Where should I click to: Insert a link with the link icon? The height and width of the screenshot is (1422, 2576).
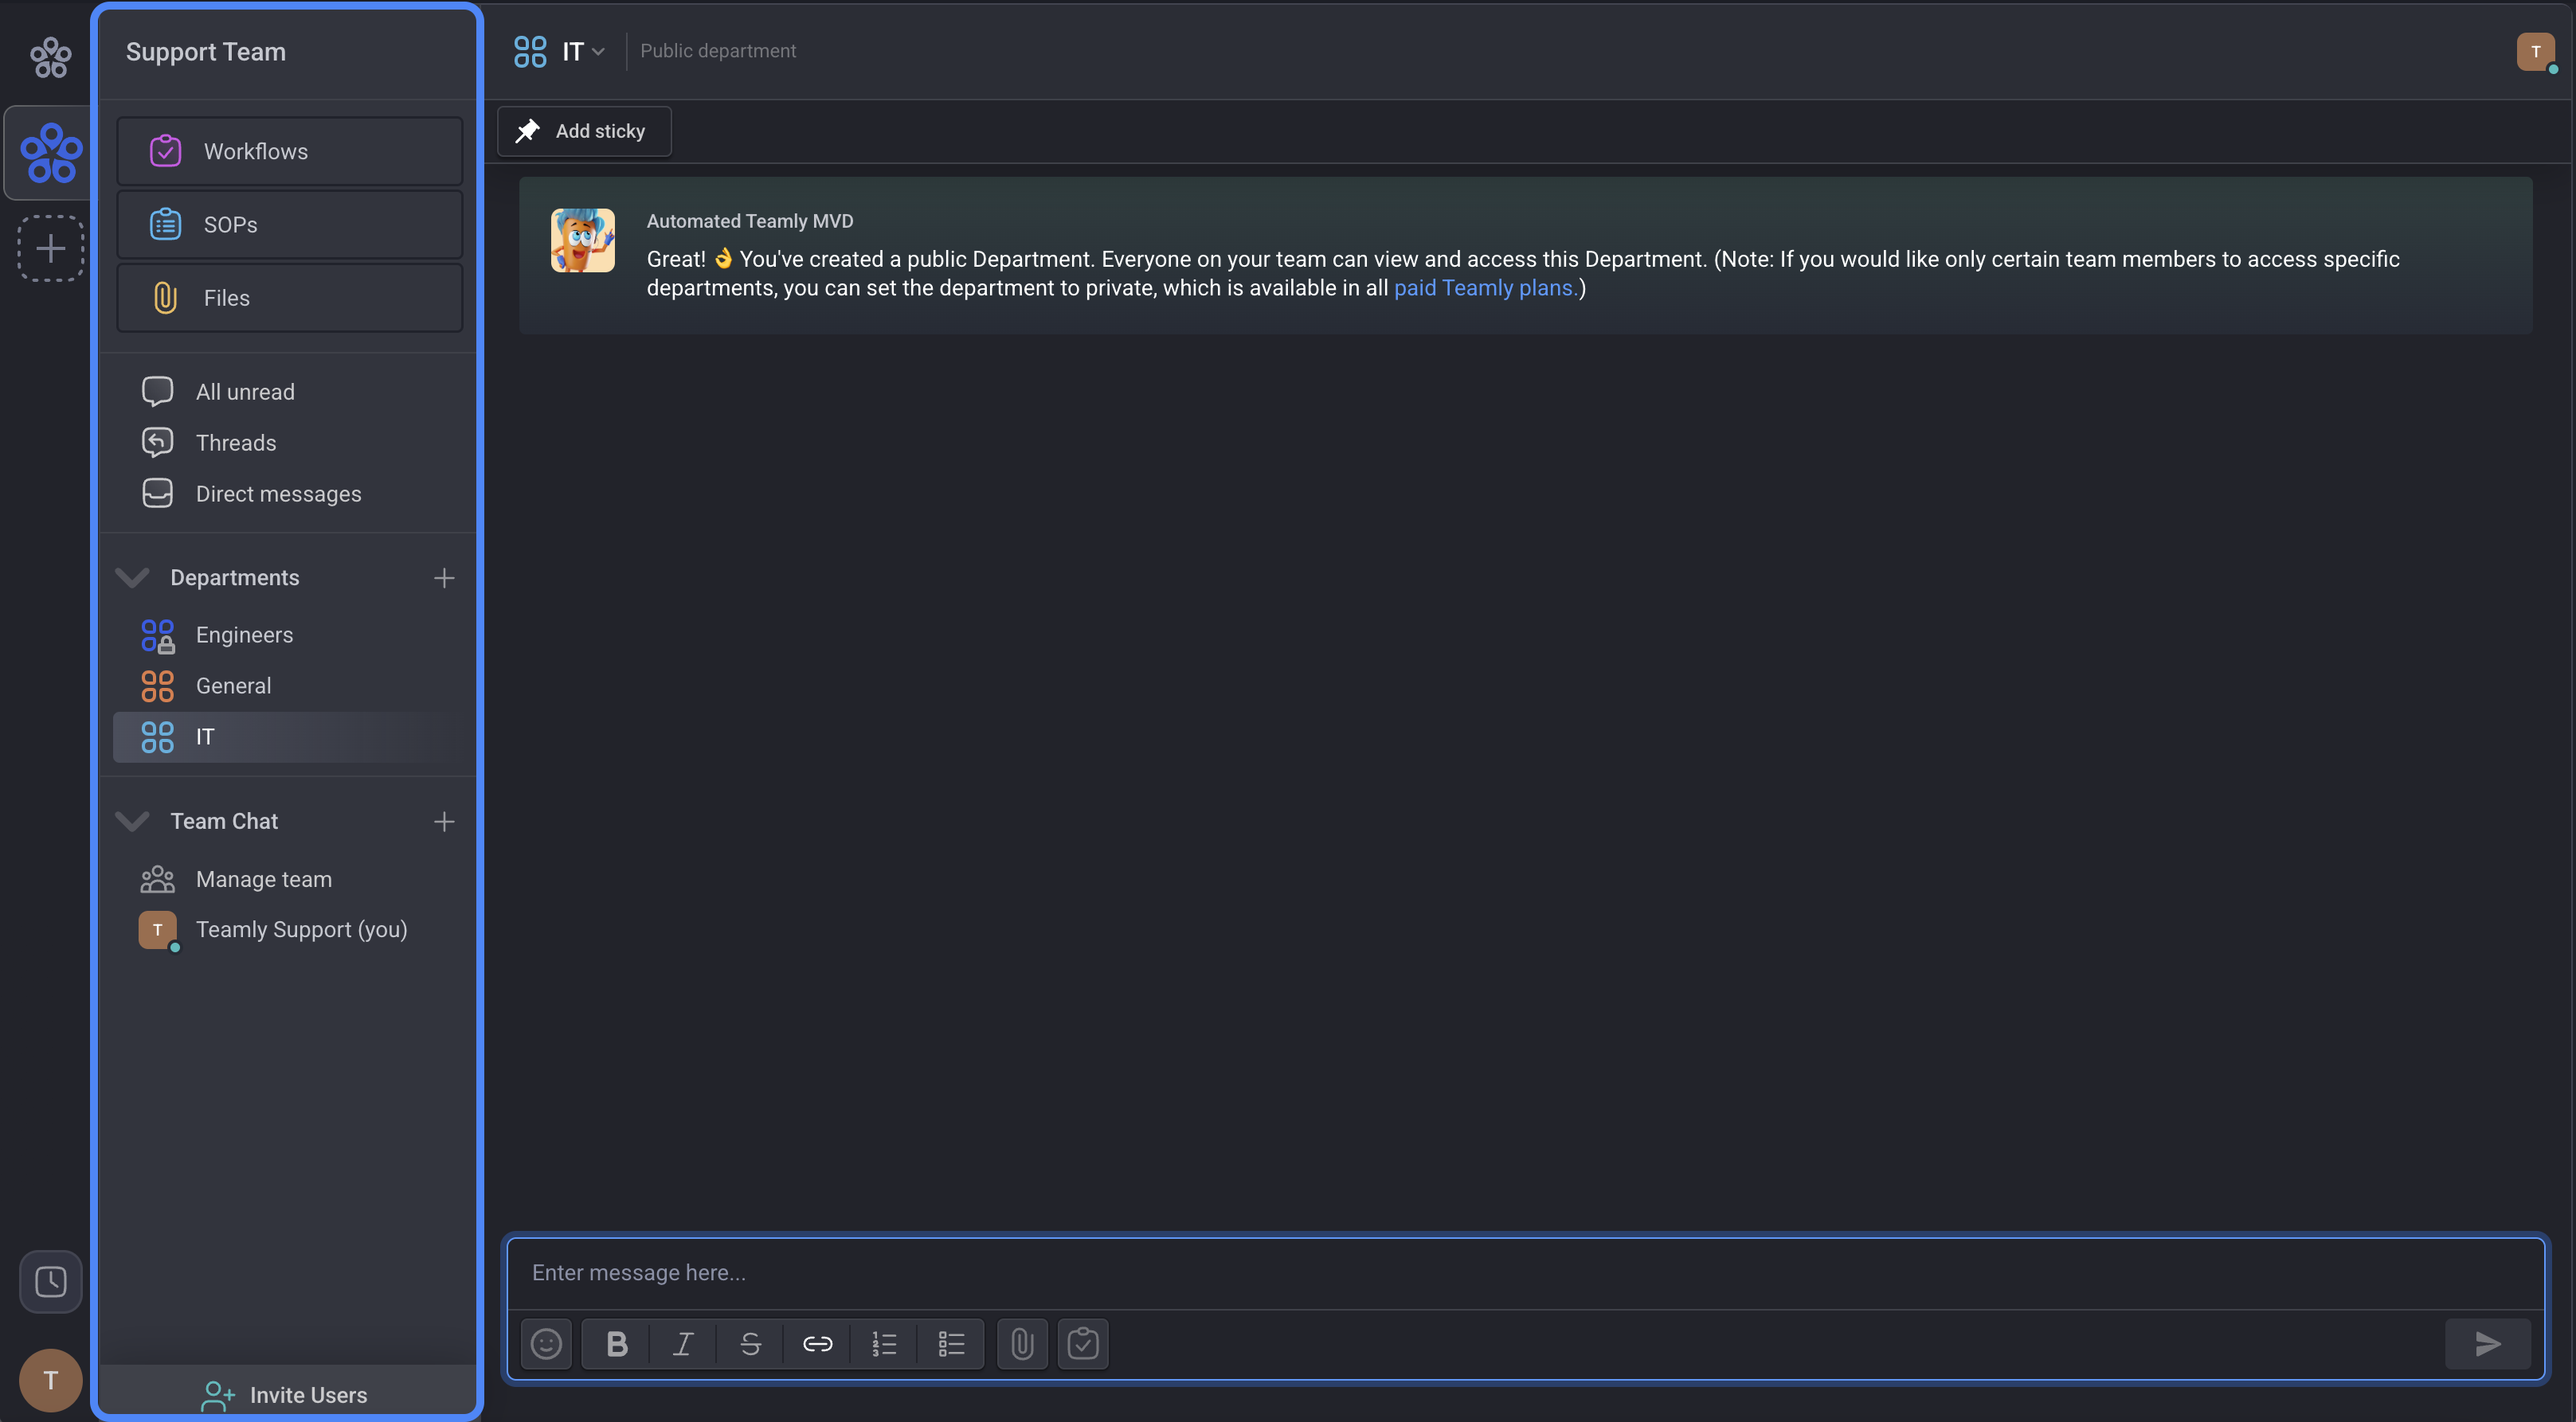[x=817, y=1344]
